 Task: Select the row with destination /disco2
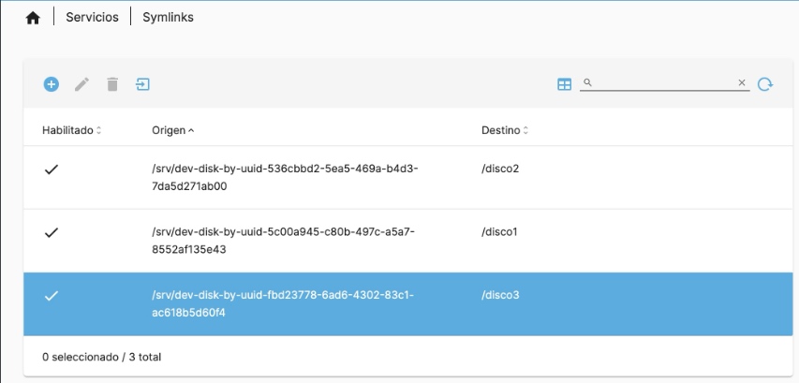point(408,177)
